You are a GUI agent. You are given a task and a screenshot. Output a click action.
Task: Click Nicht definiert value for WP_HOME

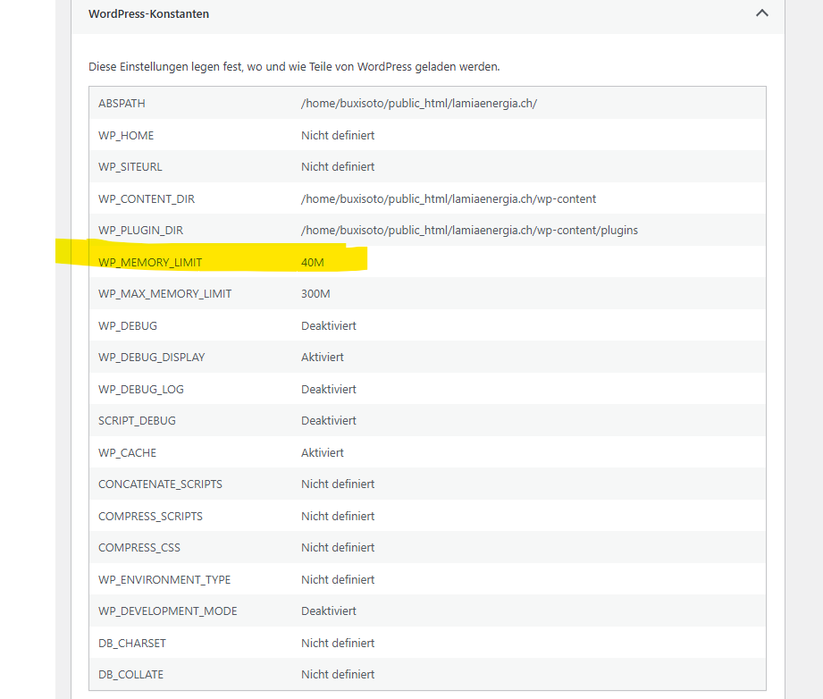pyautogui.click(x=338, y=136)
